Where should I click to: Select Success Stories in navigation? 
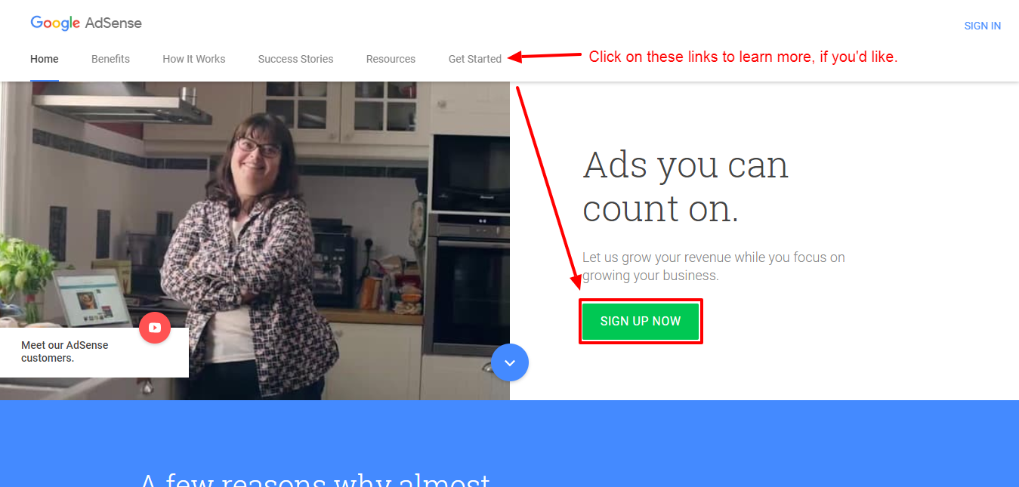(295, 59)
